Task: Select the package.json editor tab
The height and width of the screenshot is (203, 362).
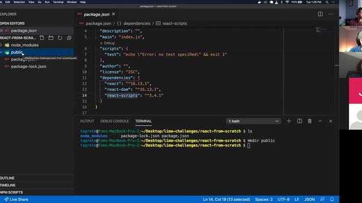Action: click(x=97, y=14)
